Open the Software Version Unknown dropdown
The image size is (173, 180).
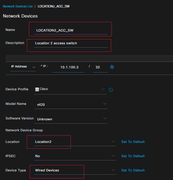click(x=71, y=119)
